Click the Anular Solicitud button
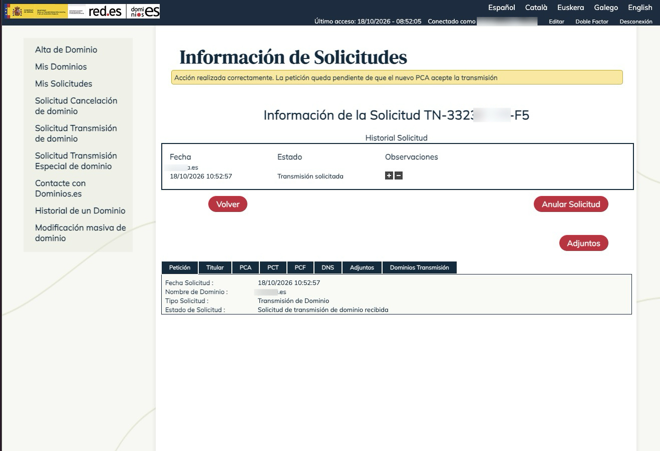660x451 pixels. (x=571, y=204)
